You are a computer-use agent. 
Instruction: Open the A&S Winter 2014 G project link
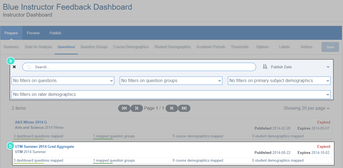(31, 122)
